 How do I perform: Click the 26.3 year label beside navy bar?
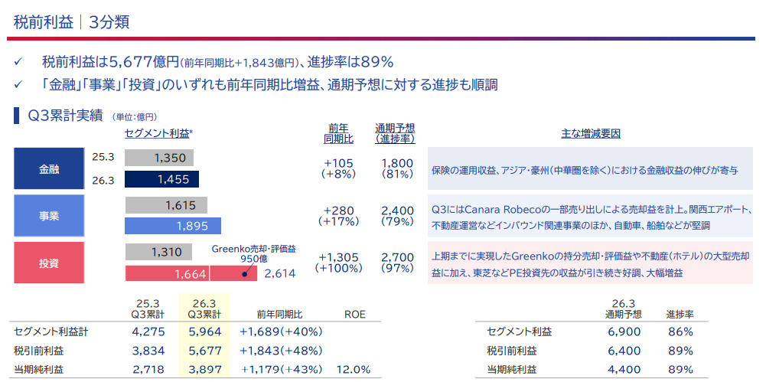coord(103,180)
